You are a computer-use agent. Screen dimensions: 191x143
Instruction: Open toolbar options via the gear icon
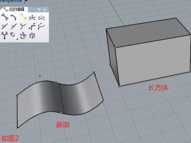(39, 10)
